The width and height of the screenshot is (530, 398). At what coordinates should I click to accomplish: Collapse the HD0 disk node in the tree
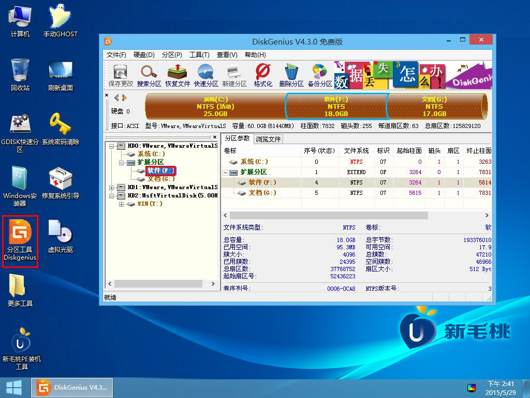(x=112, y=147)
